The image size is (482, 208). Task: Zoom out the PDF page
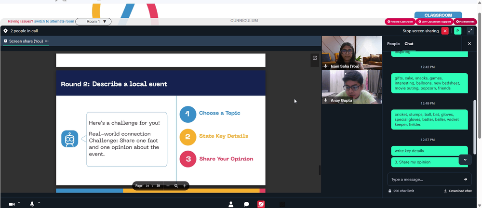tap(168, 186)
